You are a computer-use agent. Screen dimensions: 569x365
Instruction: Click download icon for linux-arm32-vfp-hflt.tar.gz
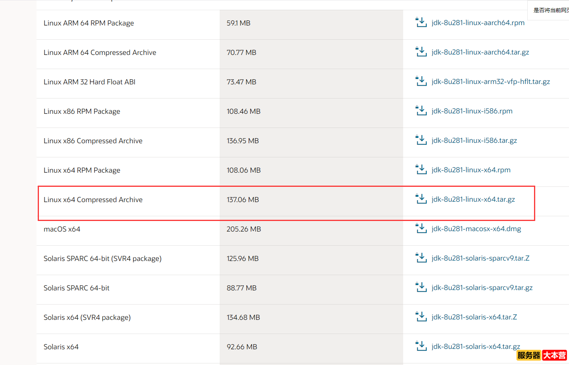tap(421, 81)
